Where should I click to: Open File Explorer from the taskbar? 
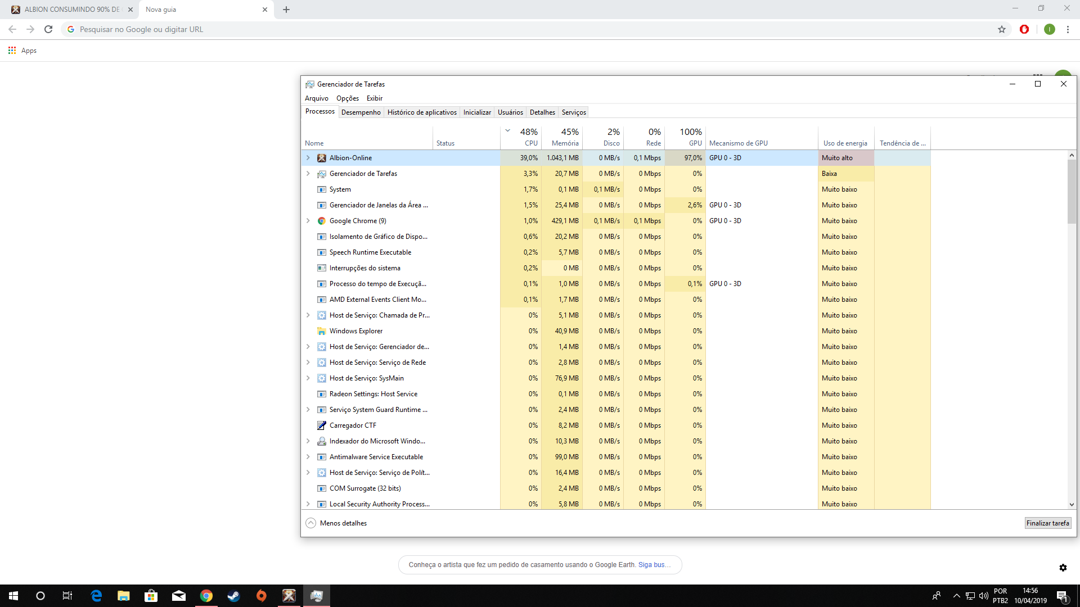coord(124,596)
